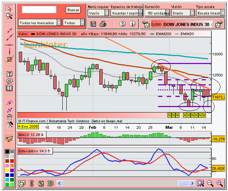Open the Escala lineal dropdown

(x=210, y=13)
